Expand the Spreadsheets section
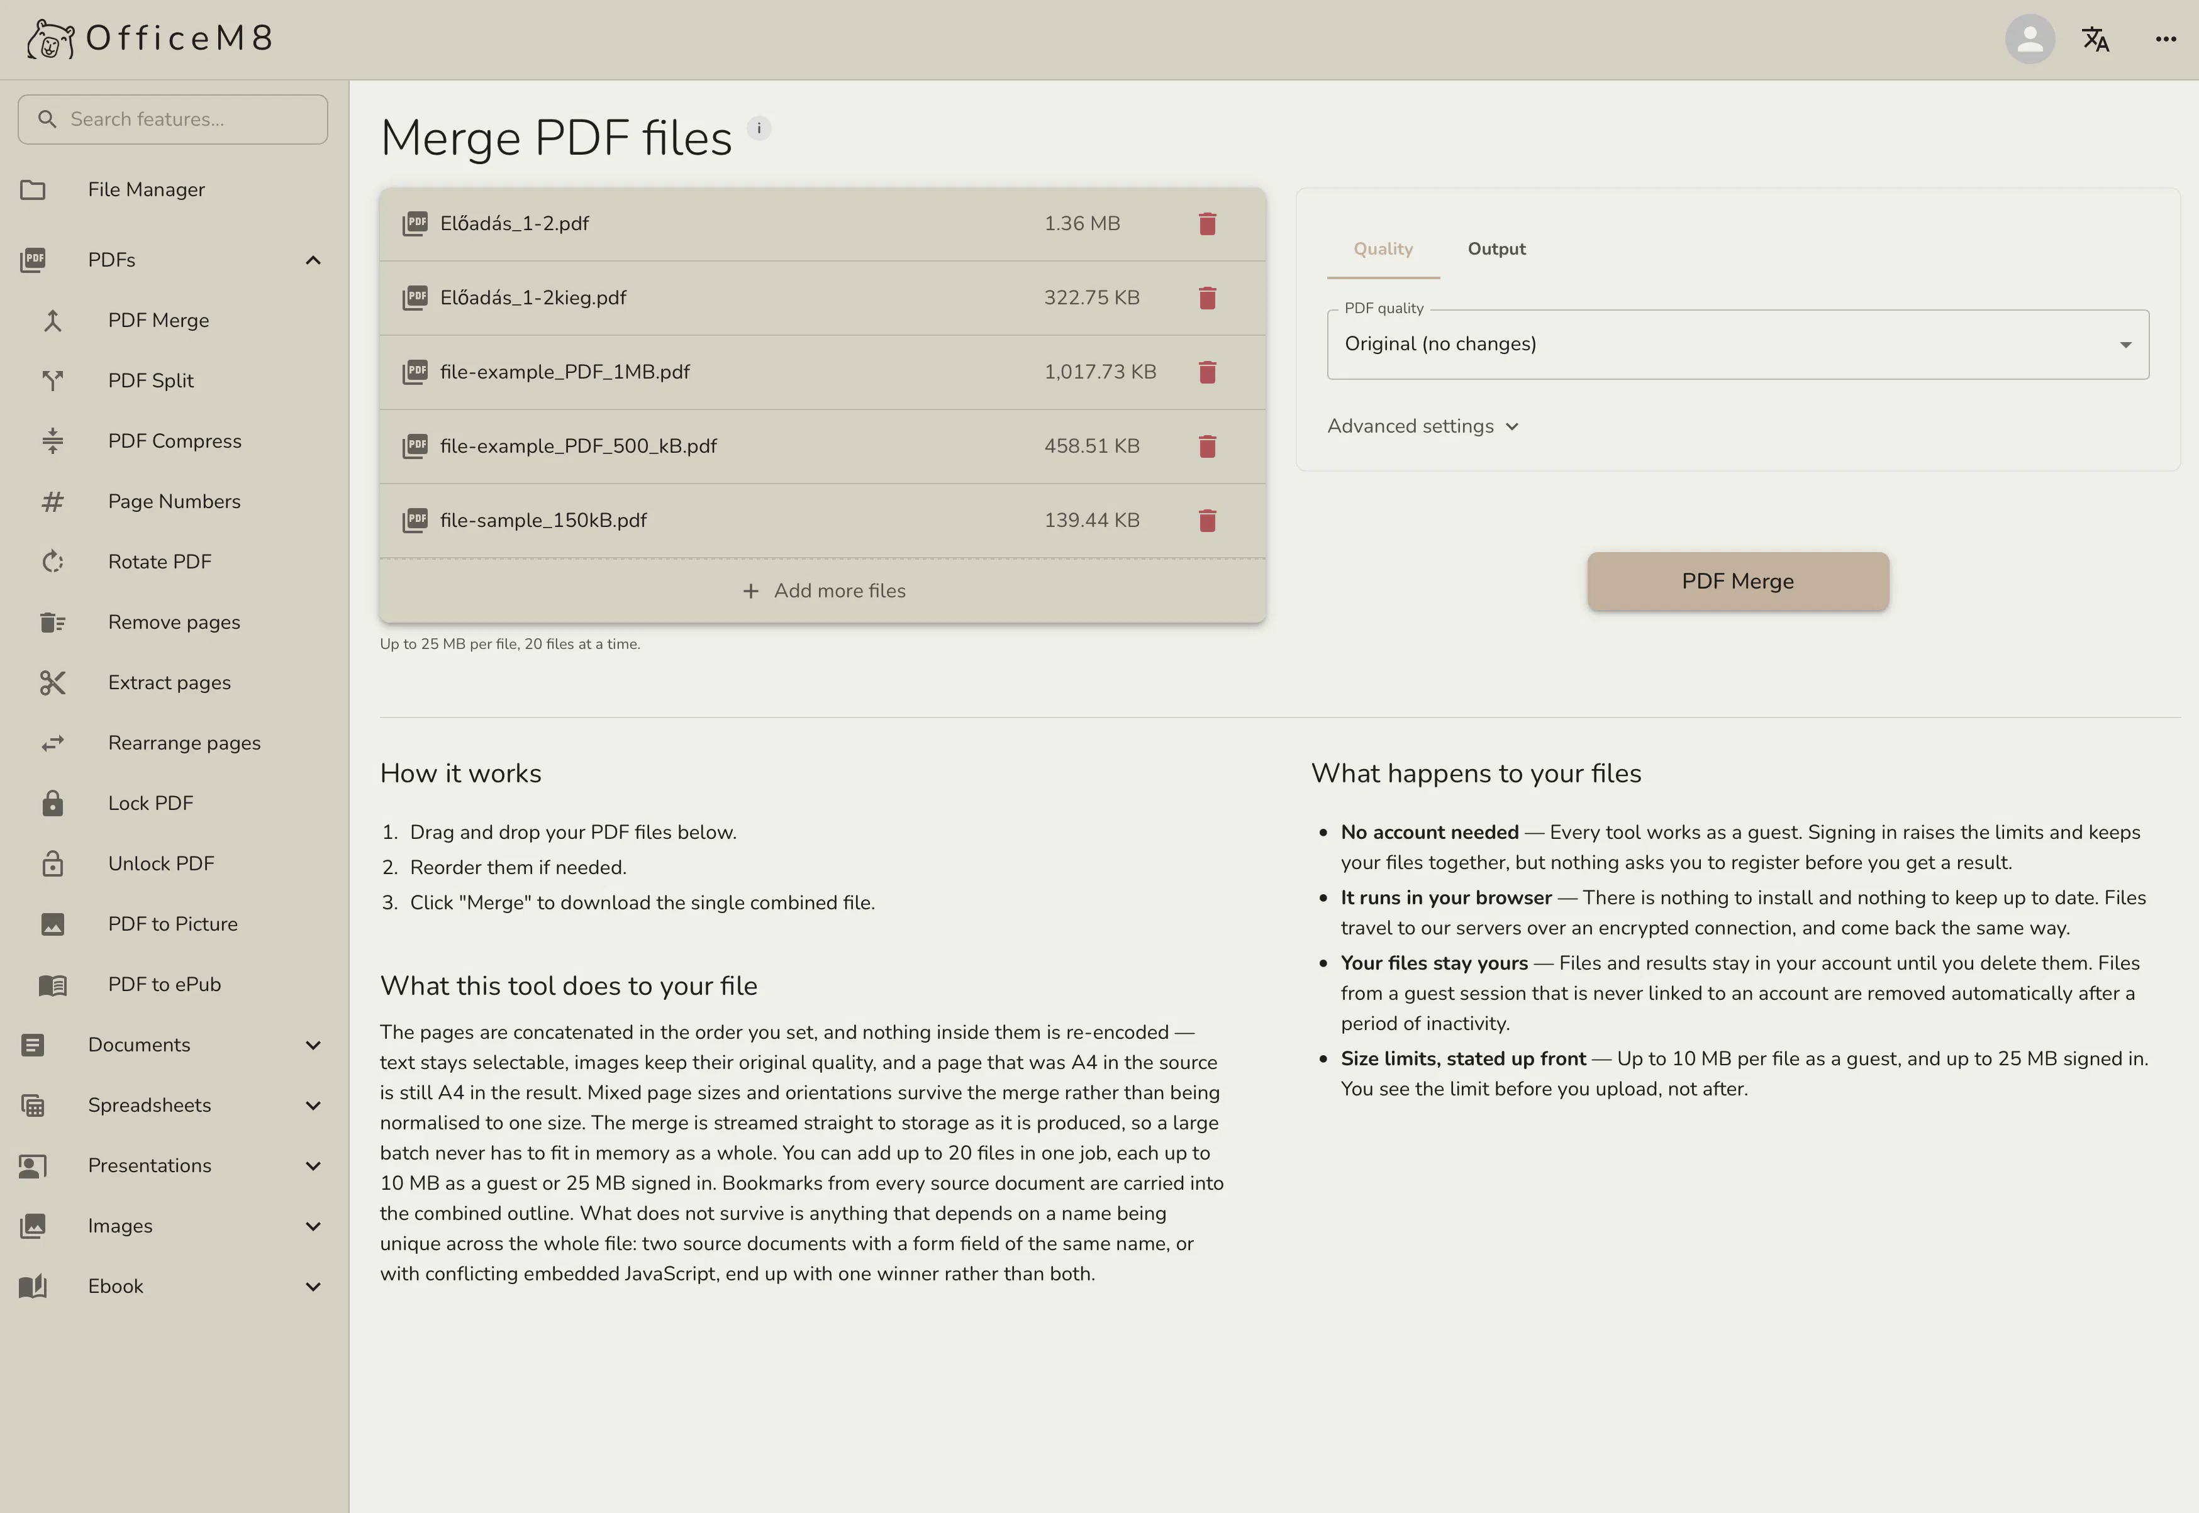2199x1513 pixels. pos(313,1106)
